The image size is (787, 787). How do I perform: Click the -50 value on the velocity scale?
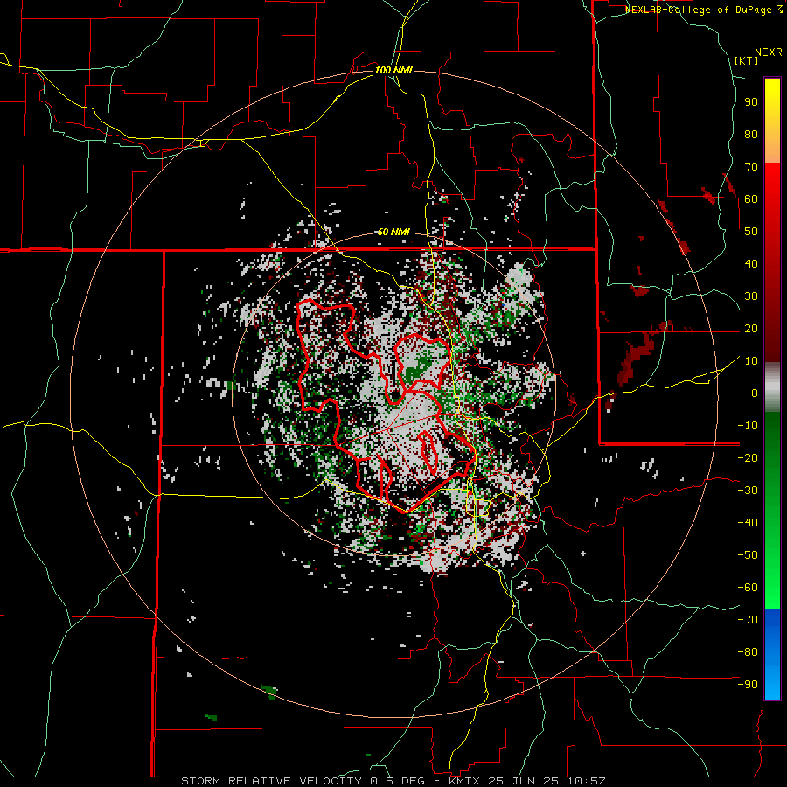tap(748, 555)
